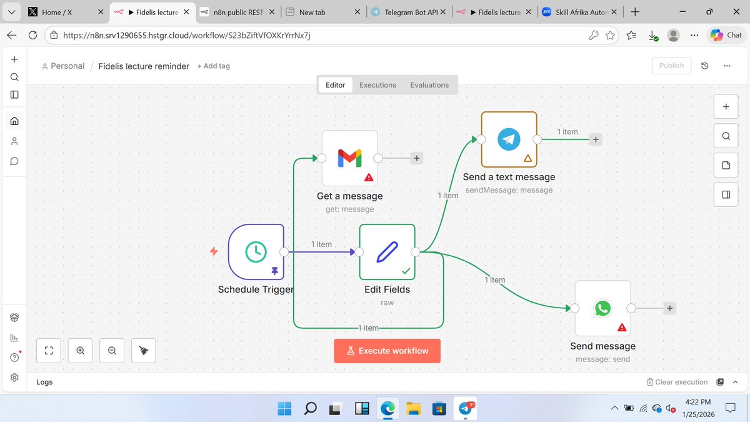The width and height of the screenshot is (750, 422).
Task: Open the add node plus button on canvas right
Action: 726,107
